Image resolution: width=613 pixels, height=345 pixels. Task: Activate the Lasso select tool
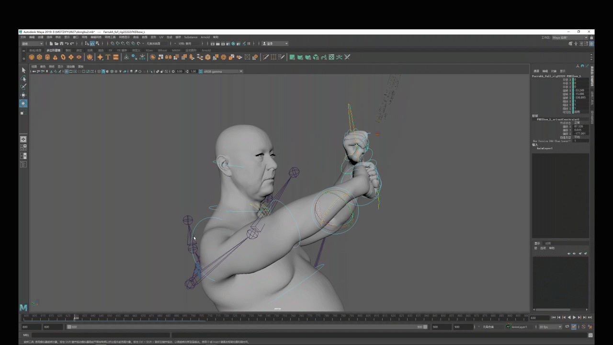tap(23, 79)
